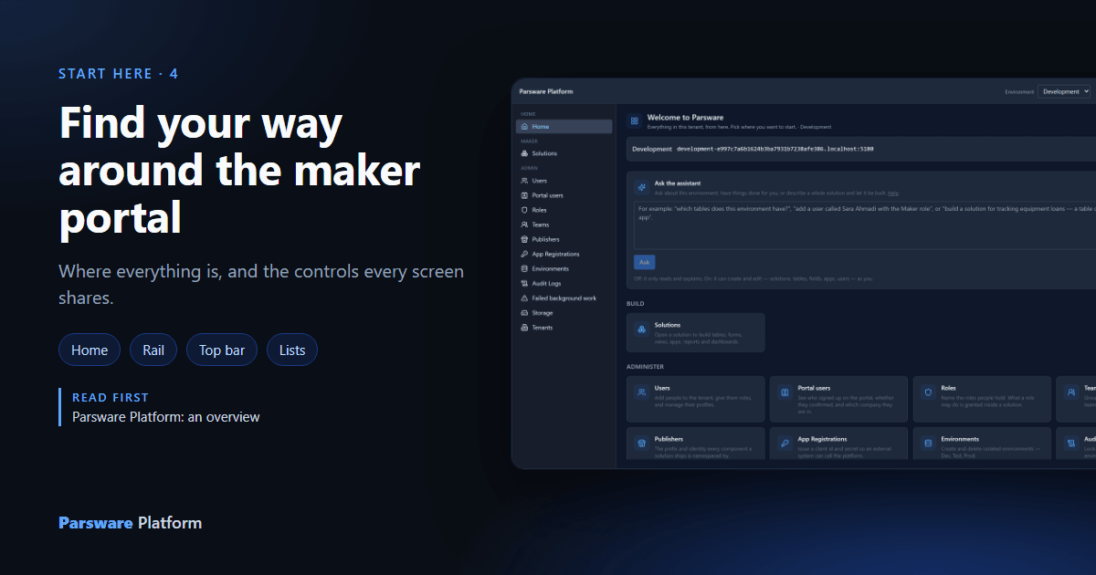The width and height of the screenshot is (1096, 575).
Task: Click the Users card icon under Administer
Action: tap(642, 392)
